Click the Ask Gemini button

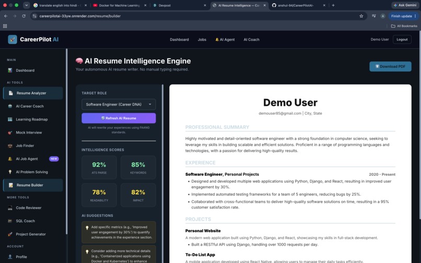point(405,5)
